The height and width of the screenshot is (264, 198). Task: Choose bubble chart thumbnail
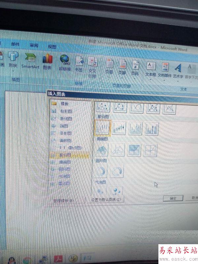point(100,191)
